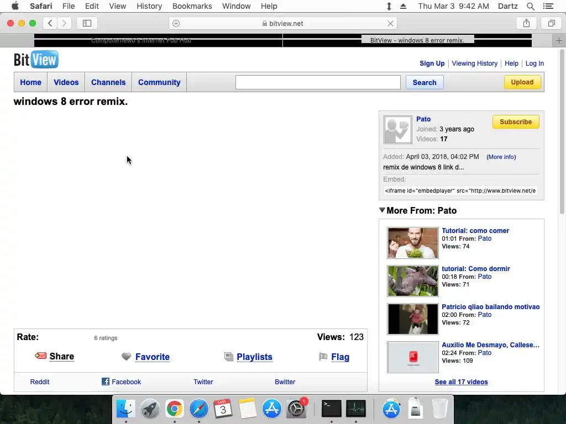The height and width of the screenshot is (424, 566).
Task: Share the video on Reddit
Action: click(40, 382)
